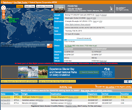The width and height of the screenshot is (132, 110).
Task: Open the 04-Feb-2010 date link in the KATL to KIAD row
Action: click(x=6, y=100)
